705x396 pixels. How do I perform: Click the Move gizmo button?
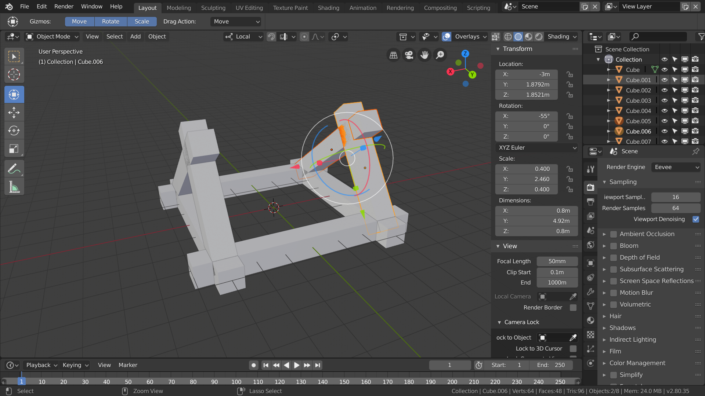click(79, 22)
